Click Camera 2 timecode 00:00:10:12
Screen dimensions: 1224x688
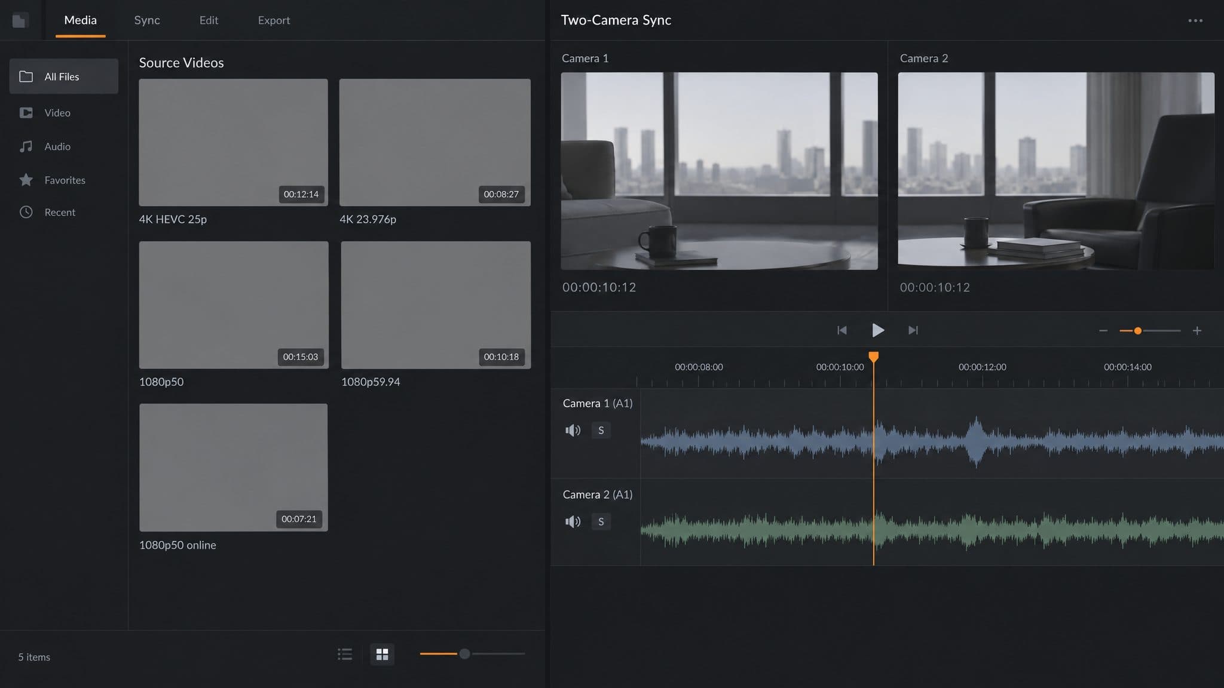(935, 287)
